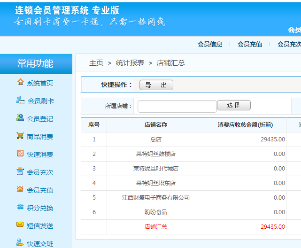Click 统计报表 in the breadcrumb path
Screen dimensions: 301x248
[130, 63]
